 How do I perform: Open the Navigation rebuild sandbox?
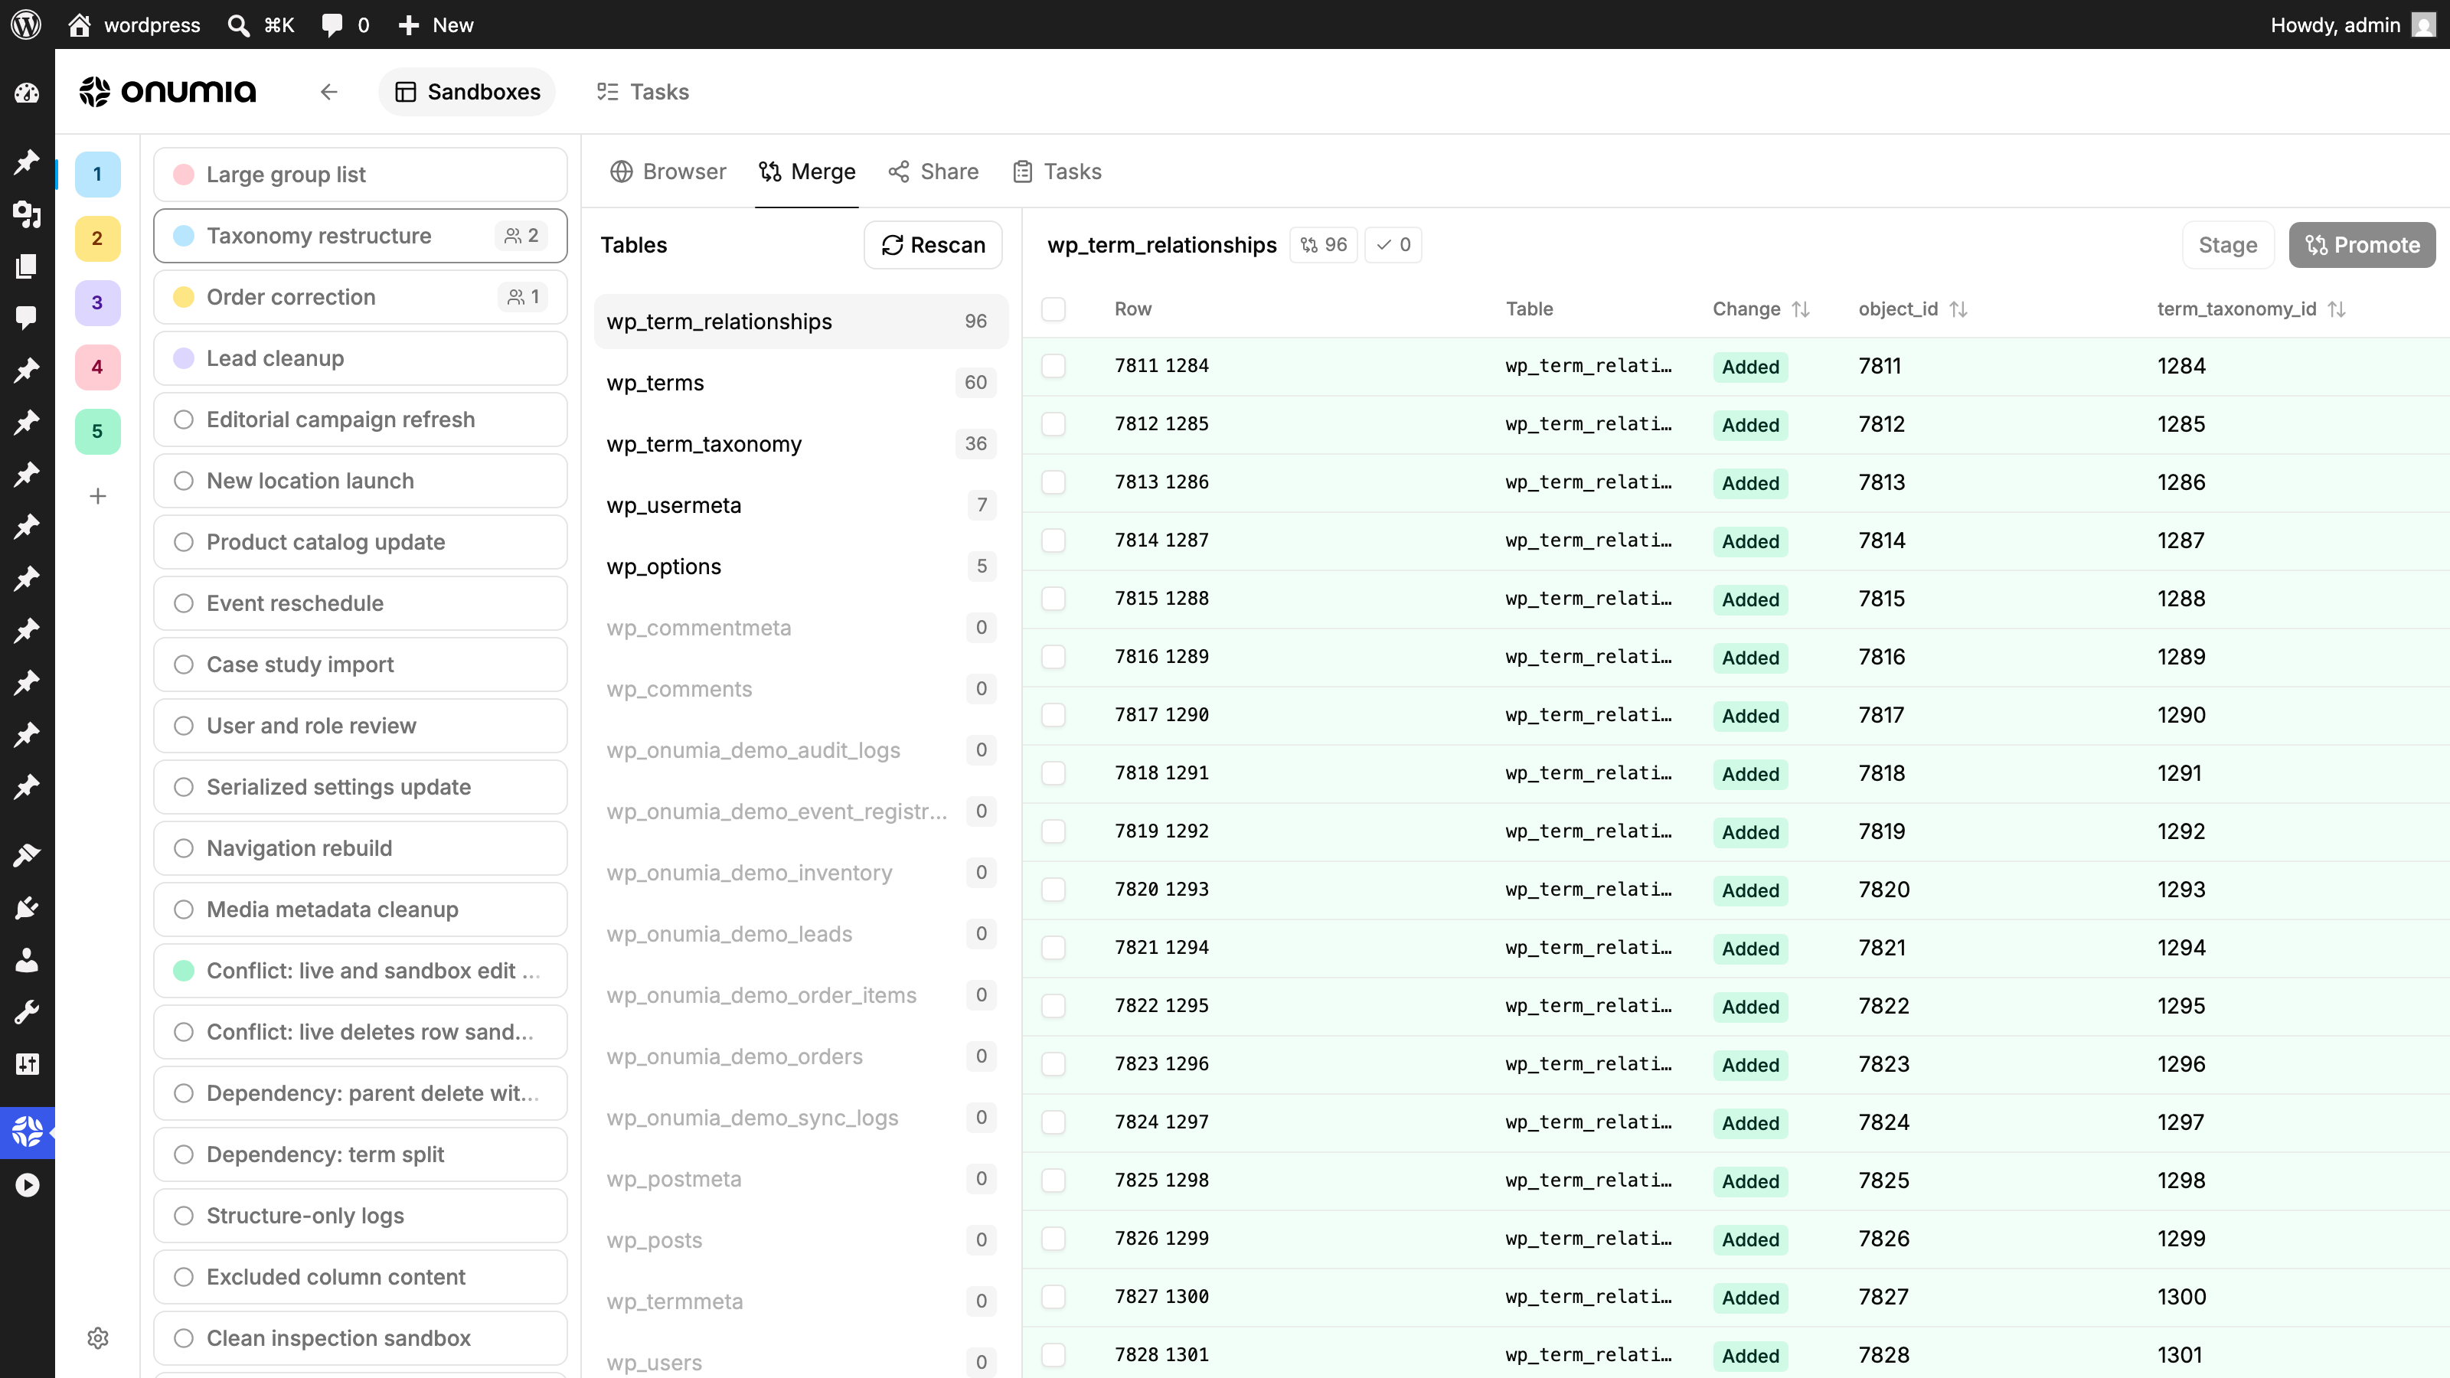[x=361, y=848]
